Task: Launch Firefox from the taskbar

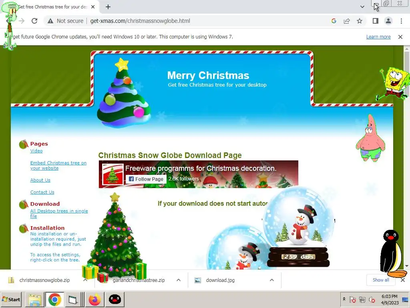Action: [x=94, y=300]
